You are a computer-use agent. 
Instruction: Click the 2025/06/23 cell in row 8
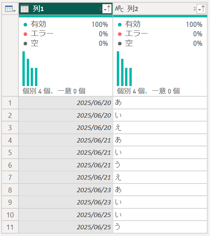click(x=66, y=190)
